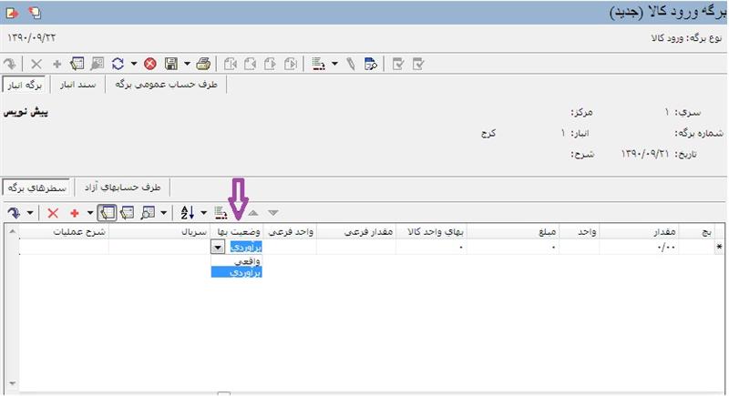
Task: Expand the arrow beside the save icon
Action: (187, 64)
